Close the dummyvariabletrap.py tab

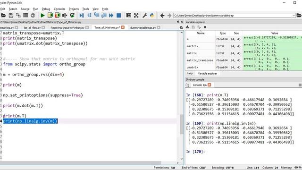coord(159,28)
